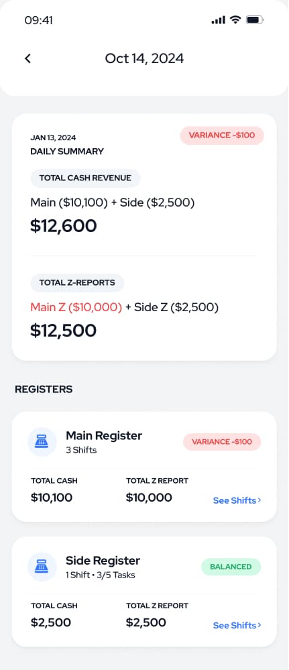Tap the Side Register cash register icon
This screenshot has width=289, height=670.
42,567
